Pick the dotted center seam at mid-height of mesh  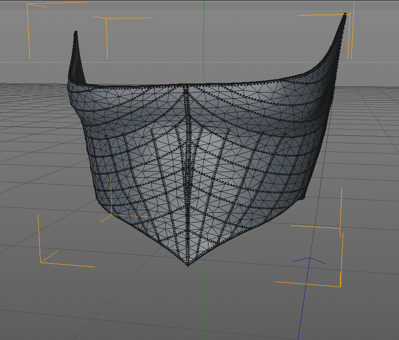tap(188, 174)
